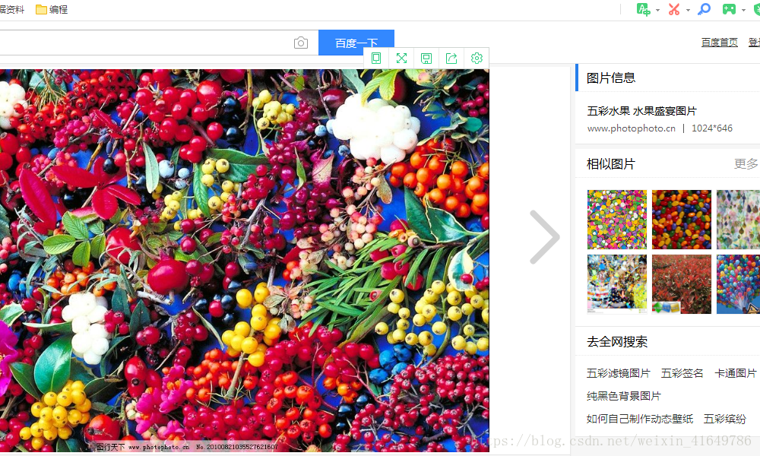Click the camera image-search icon
This screenshot has width=760, height=456.
[301, 43]
